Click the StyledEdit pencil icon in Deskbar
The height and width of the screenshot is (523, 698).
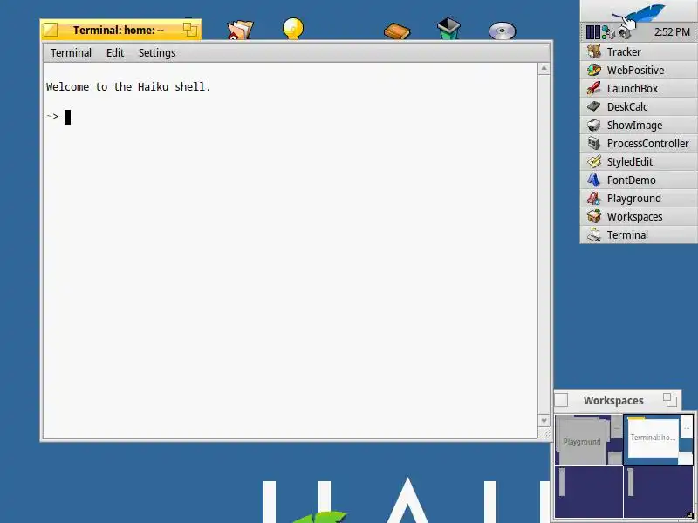click(594, 161)
